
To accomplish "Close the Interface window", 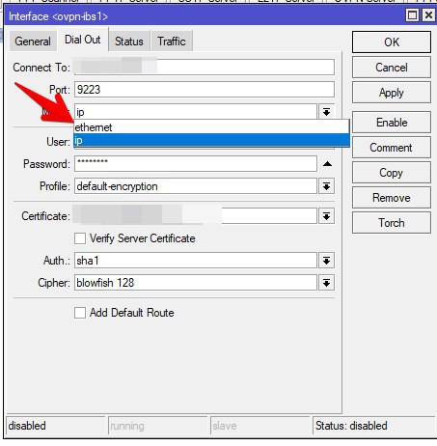I will 428,15.
